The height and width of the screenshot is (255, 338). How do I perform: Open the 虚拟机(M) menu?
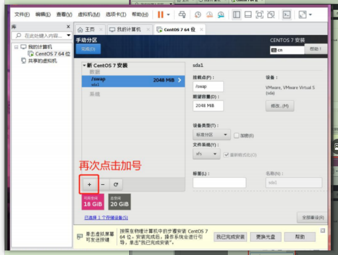tap(89, 15)
